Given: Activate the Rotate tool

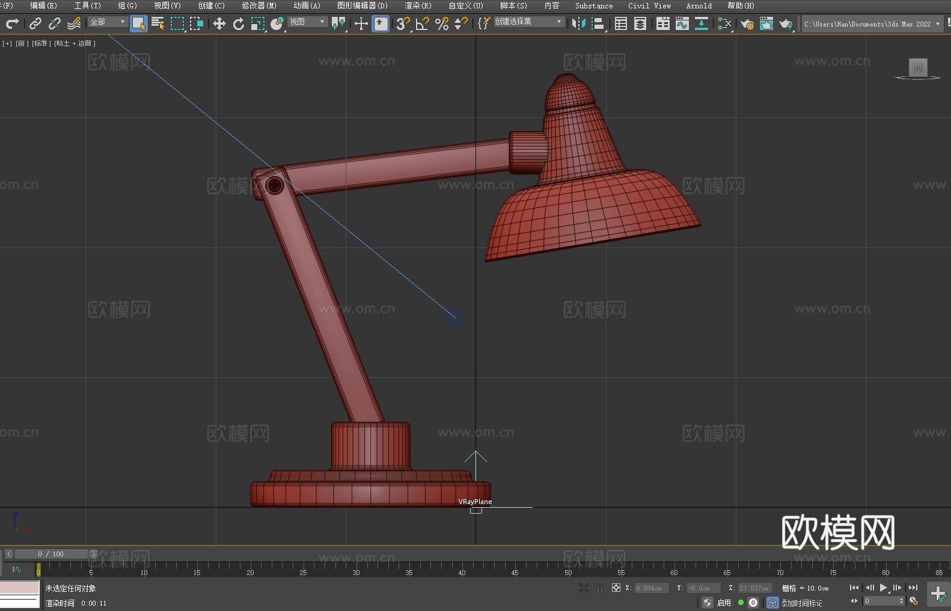Looking at the screenshot, I should (239, 24).
